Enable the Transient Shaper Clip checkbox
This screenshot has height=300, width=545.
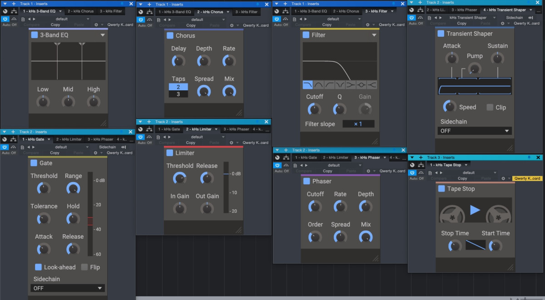[490, 108]
